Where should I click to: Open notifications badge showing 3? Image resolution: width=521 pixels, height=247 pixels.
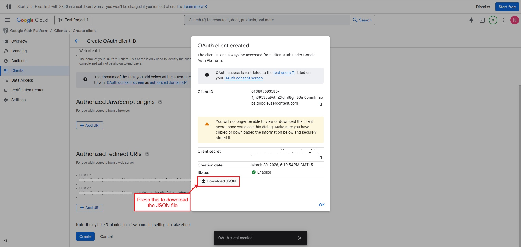(x=493, y=20)
